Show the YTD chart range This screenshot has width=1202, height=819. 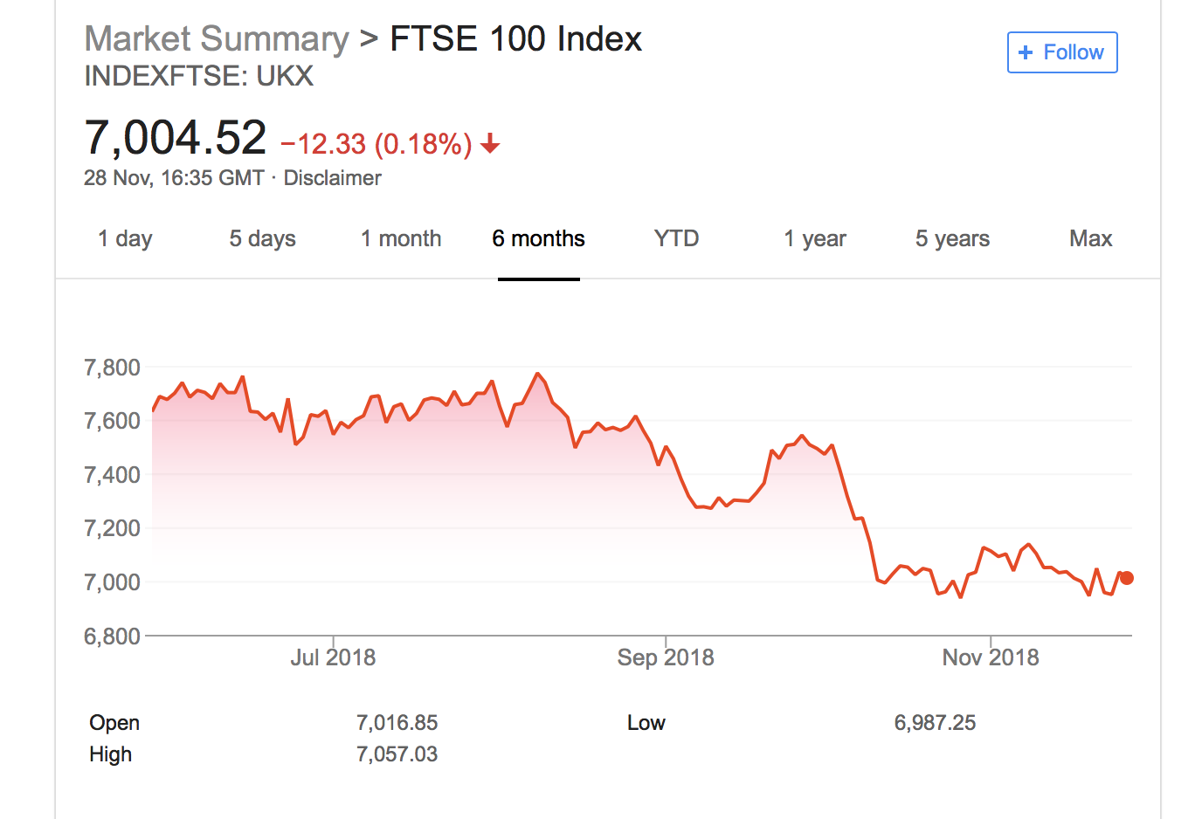tap(676, 238)
